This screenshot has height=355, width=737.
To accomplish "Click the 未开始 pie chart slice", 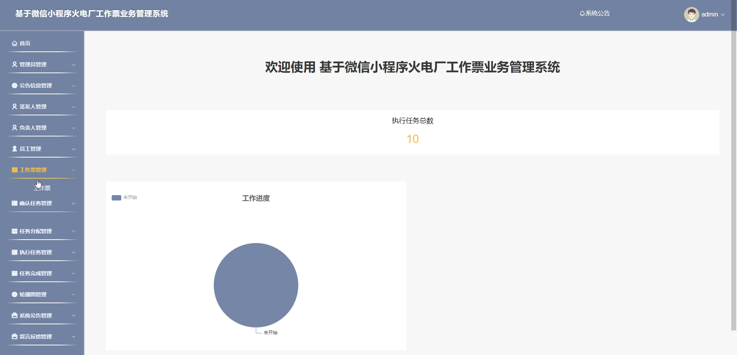I will [256, 285].
